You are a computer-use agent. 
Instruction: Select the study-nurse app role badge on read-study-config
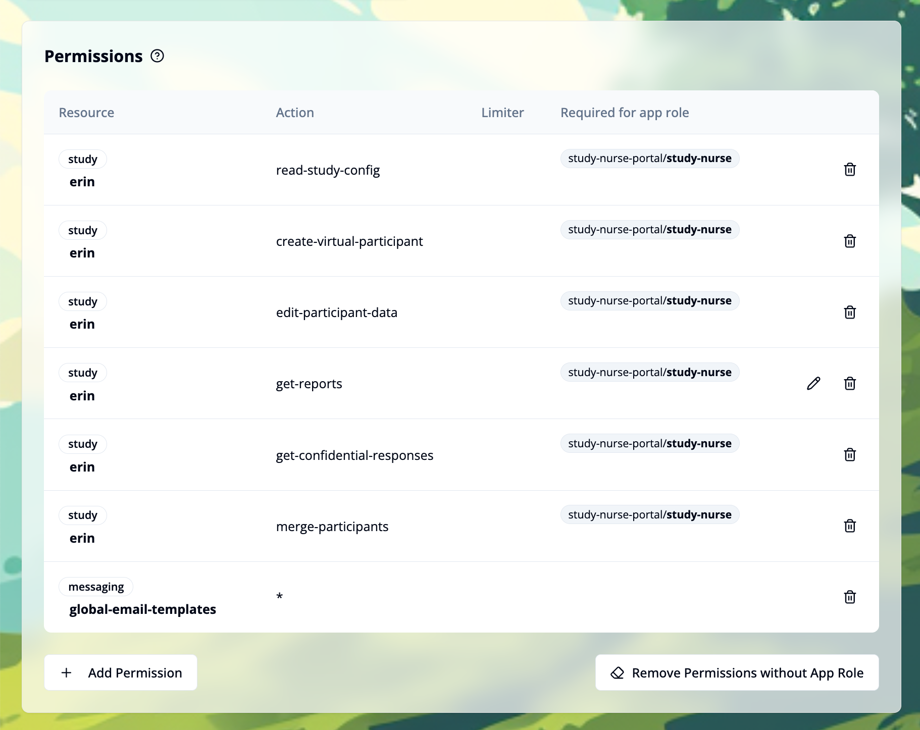coord(649,158)
